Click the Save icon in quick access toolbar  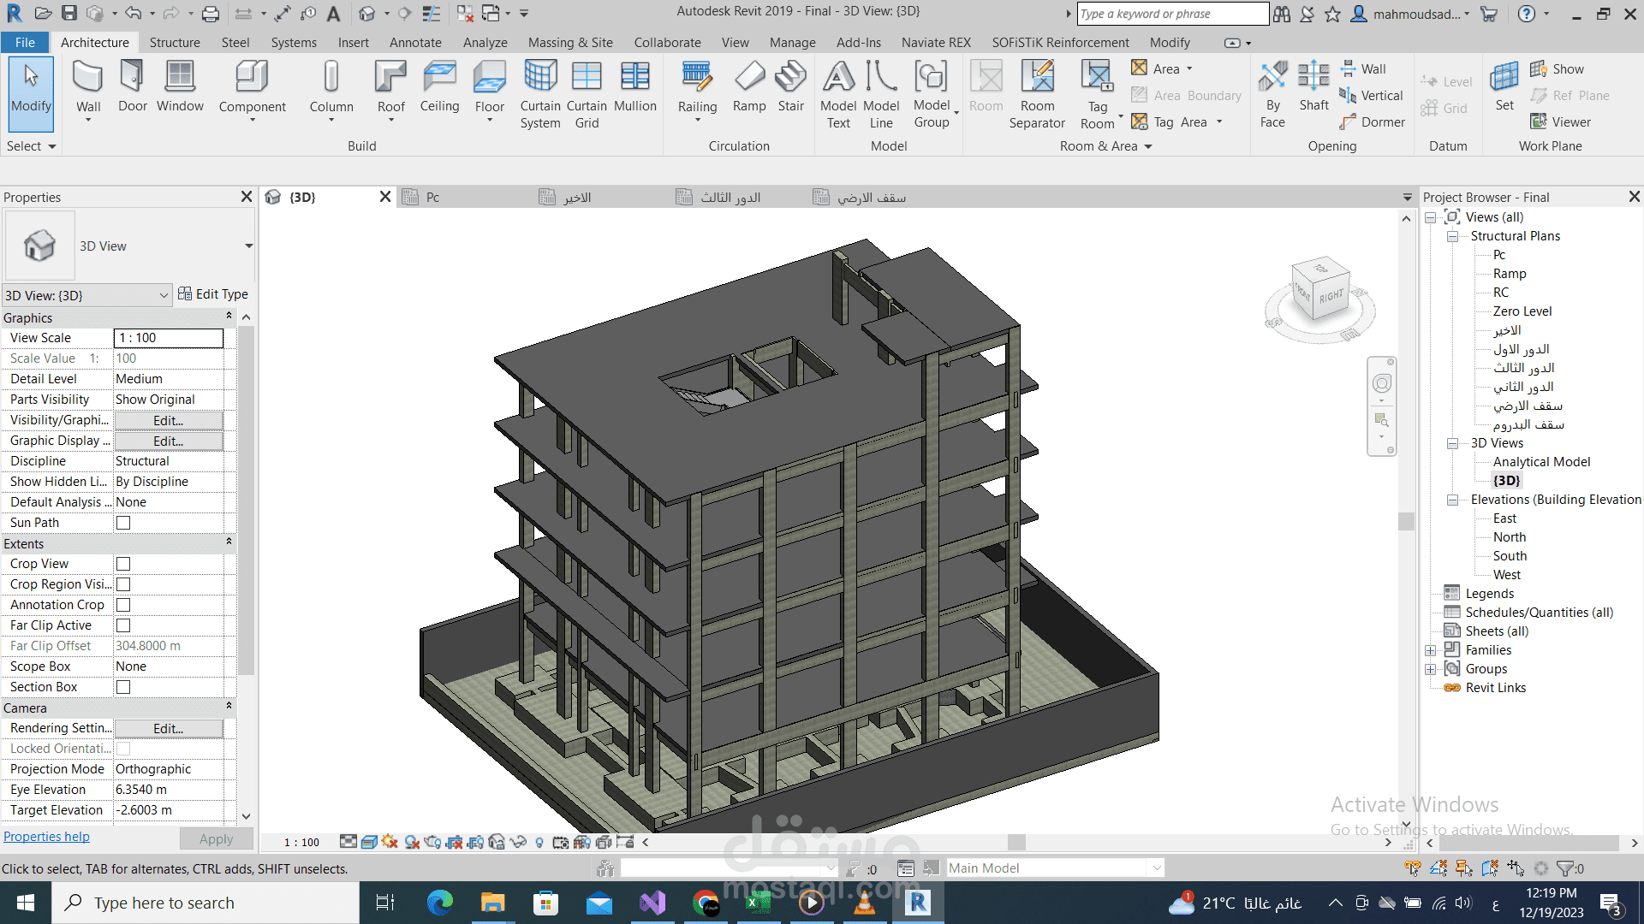click(69, 14)
